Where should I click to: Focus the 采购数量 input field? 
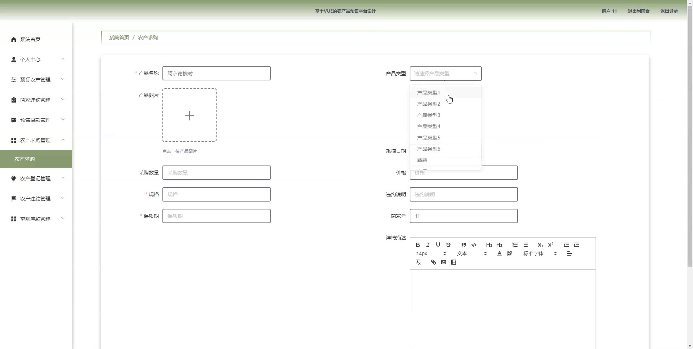[x=217, y=173]
